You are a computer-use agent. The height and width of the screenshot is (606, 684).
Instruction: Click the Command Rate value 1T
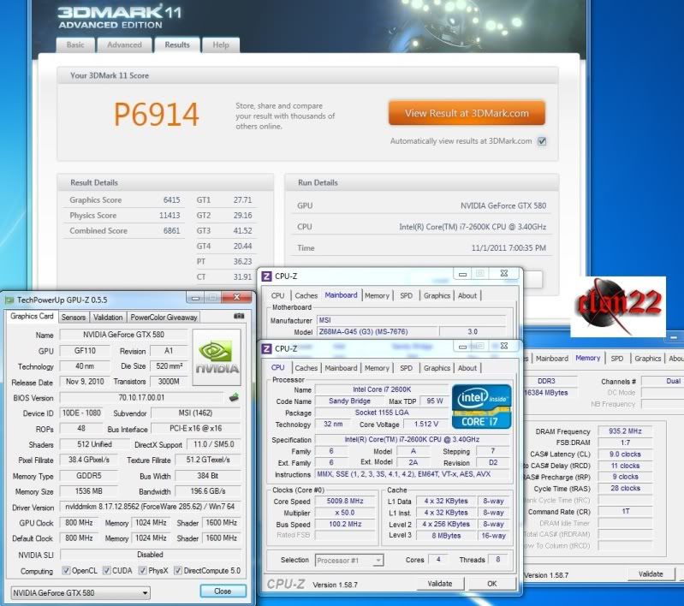[x=625, y=511]
